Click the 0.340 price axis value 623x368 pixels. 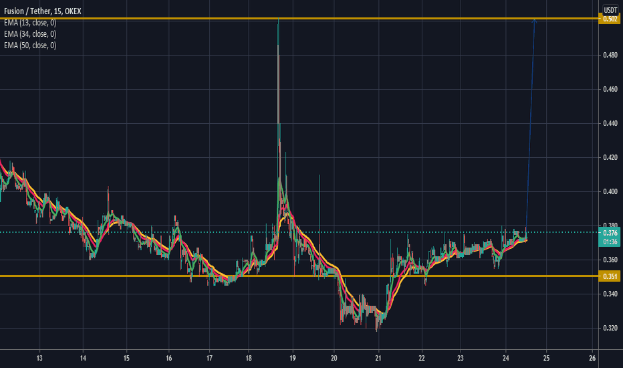(x=610, y=294)
